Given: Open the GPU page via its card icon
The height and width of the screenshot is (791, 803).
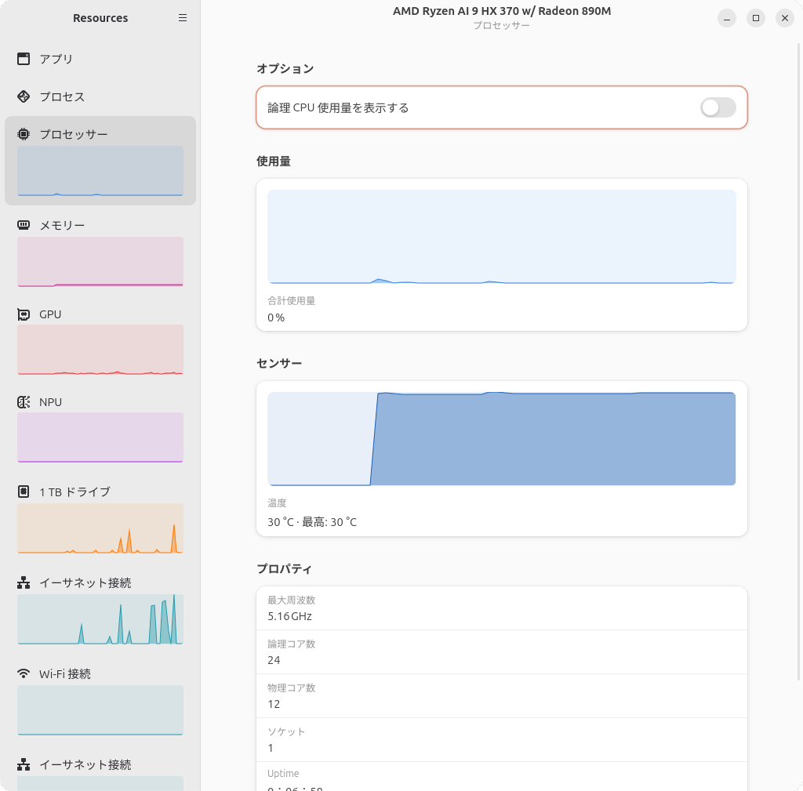Looking at the screenshot, I should tap(24, 314).
